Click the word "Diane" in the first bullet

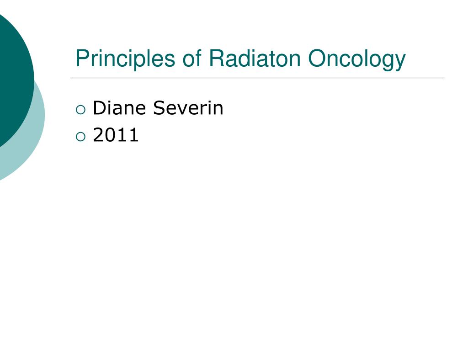pyautogui.click(x=119, y=108)
